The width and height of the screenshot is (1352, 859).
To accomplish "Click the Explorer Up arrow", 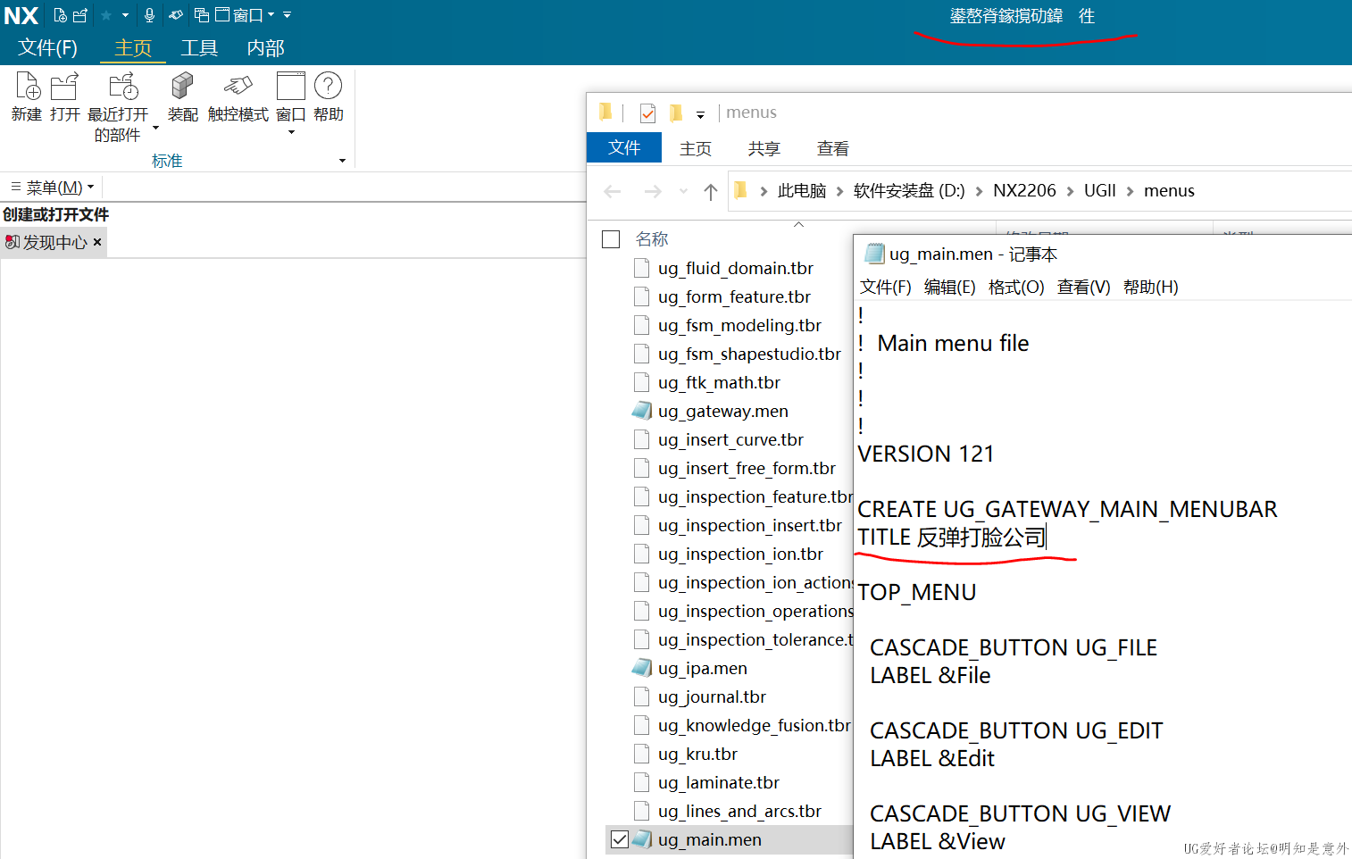I will click(711, 191).
